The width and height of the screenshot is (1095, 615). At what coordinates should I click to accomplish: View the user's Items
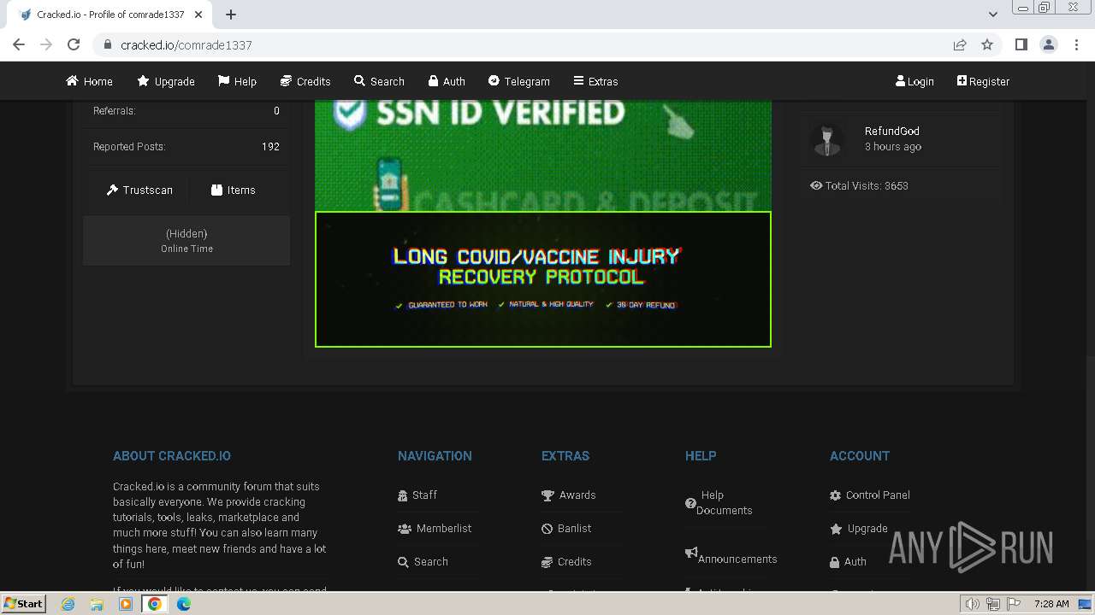(233, 190)
